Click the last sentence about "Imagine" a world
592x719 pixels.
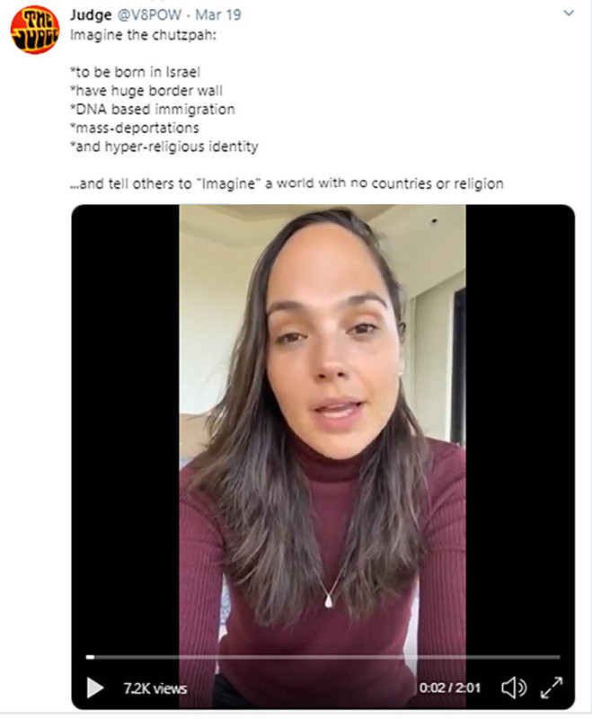[287, 183]
